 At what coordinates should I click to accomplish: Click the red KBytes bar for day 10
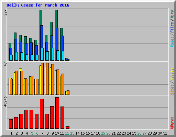tap(57, 113)
